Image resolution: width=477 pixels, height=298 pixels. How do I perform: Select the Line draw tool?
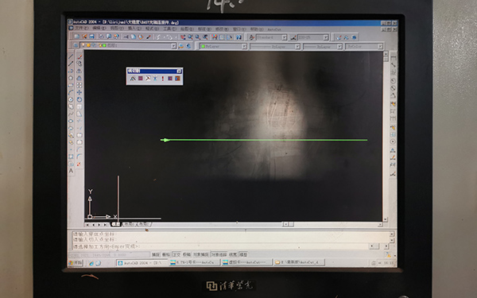click(x=71, y=56)
